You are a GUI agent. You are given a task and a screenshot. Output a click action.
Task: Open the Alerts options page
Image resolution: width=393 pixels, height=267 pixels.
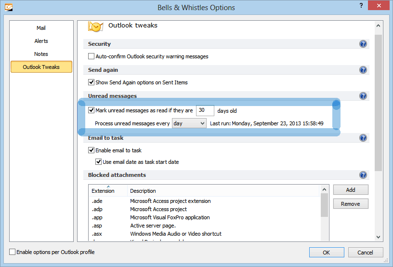41,41
